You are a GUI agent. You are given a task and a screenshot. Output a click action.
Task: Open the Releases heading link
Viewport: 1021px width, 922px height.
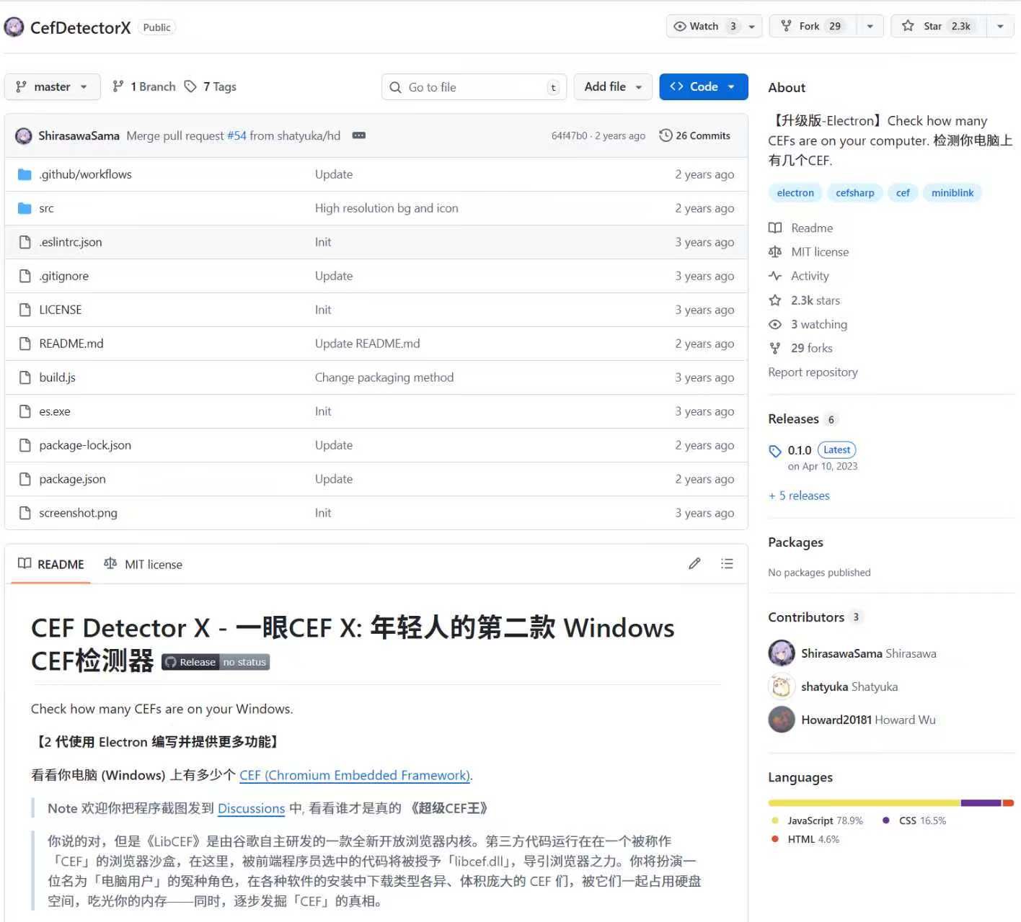pos(794,419)
